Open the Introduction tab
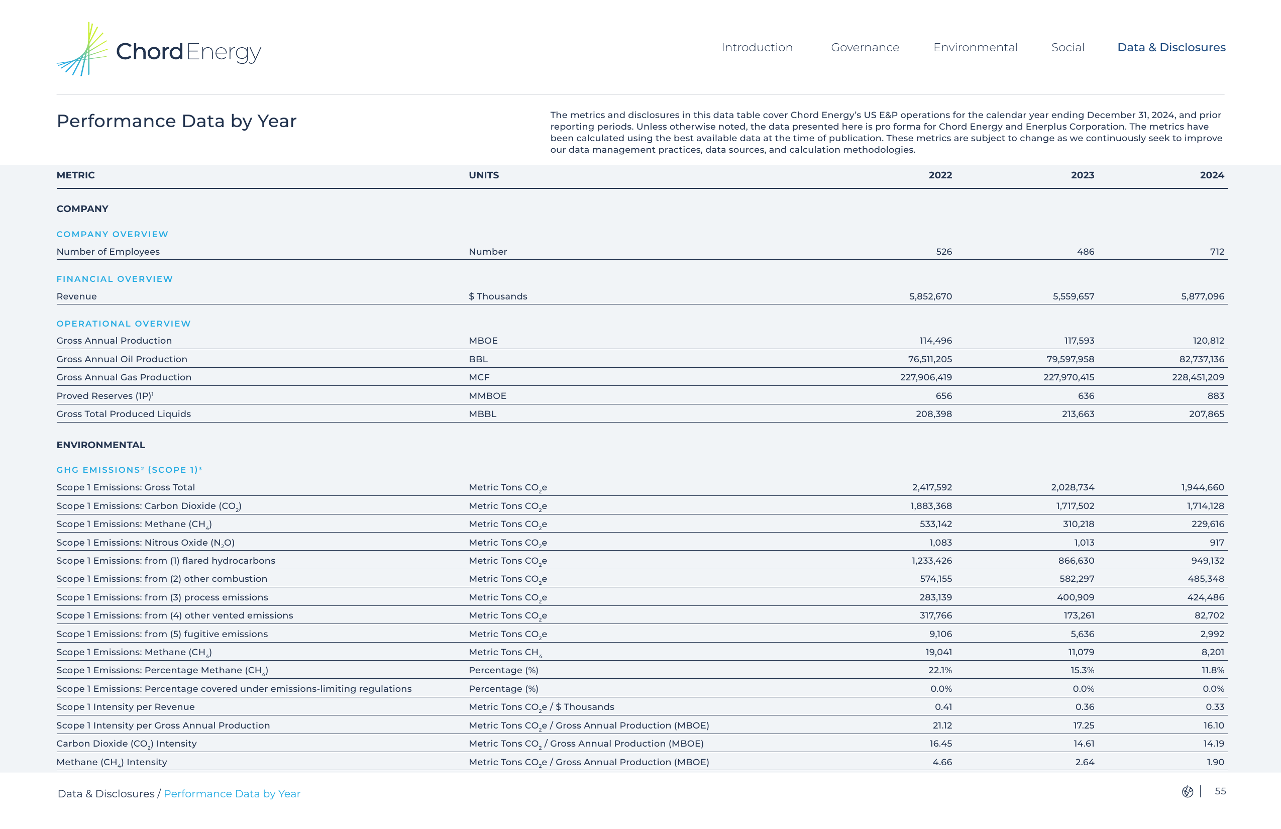 click(x=757, y=47)
